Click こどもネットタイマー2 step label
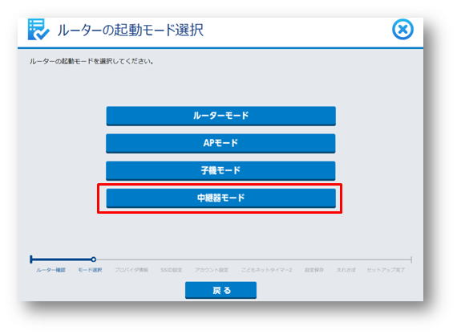This screenshot has height=335, width=457. pos(266,270)
